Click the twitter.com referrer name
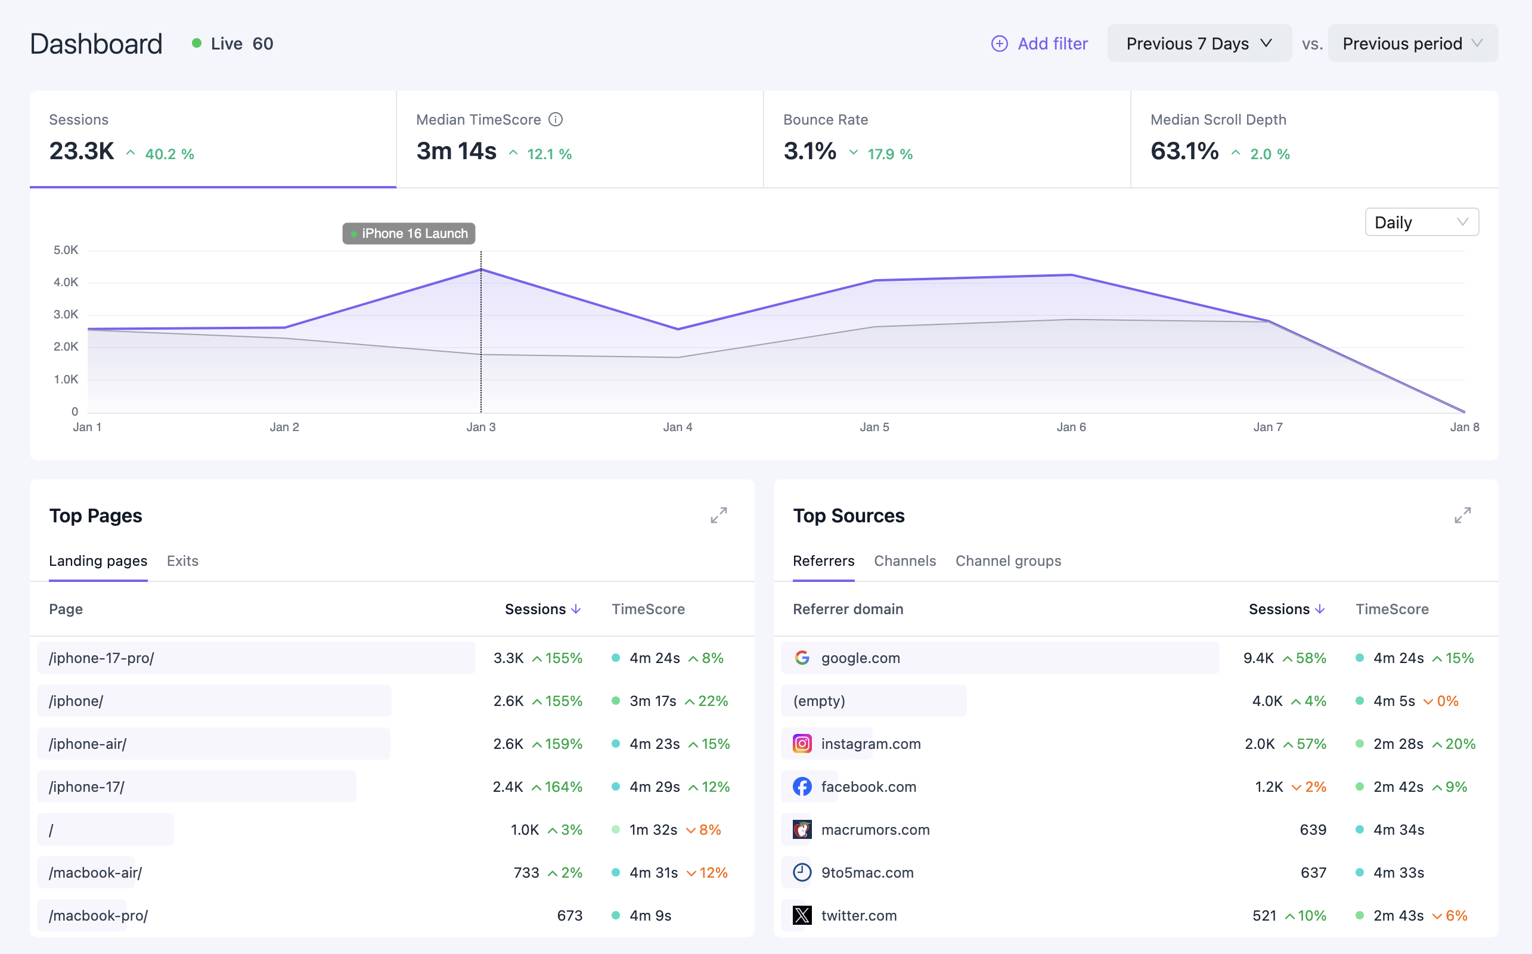The height and width of the screenshot is (954, 1532). [859, 915]
